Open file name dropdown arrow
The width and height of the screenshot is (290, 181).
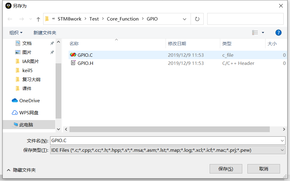click(x=282, y=141)
